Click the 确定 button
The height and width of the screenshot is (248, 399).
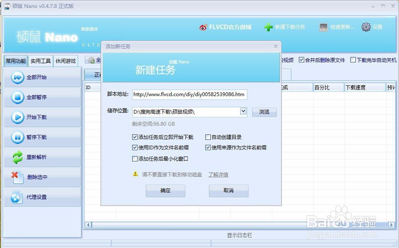[x=165, y=191]
